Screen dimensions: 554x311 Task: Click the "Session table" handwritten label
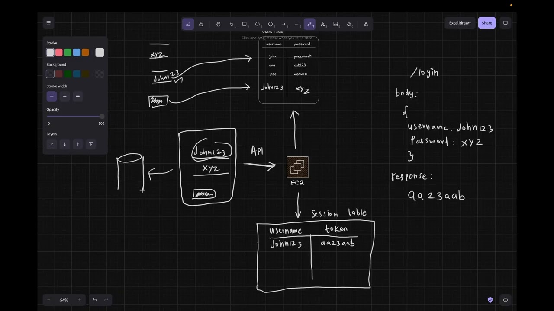tap(339, 213)
